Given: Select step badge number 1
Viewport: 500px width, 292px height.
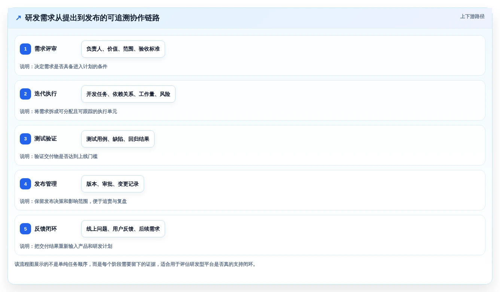Looking at the screenshot, I should pos(25,49).
